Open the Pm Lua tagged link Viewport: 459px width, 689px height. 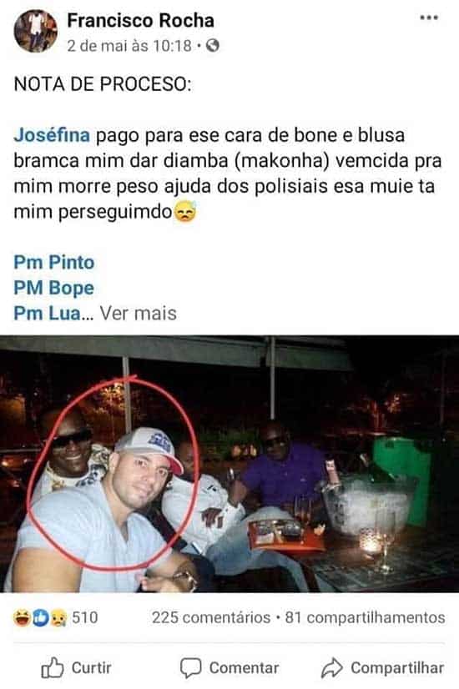(x=47, y=314)
